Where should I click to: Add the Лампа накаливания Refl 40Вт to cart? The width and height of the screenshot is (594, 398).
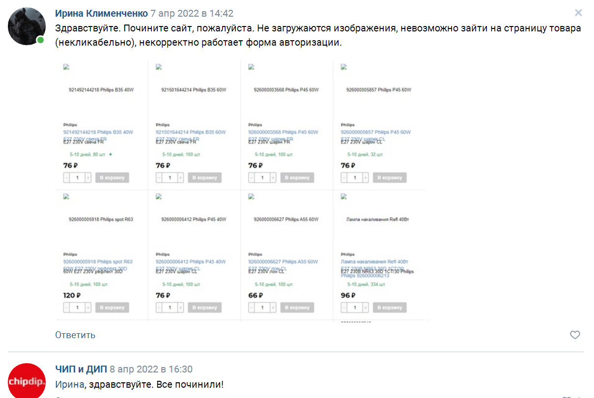(390, 307)
